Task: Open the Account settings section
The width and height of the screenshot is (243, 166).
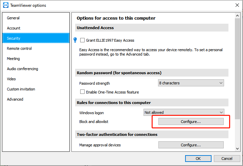Action: (x=14, y=28)
